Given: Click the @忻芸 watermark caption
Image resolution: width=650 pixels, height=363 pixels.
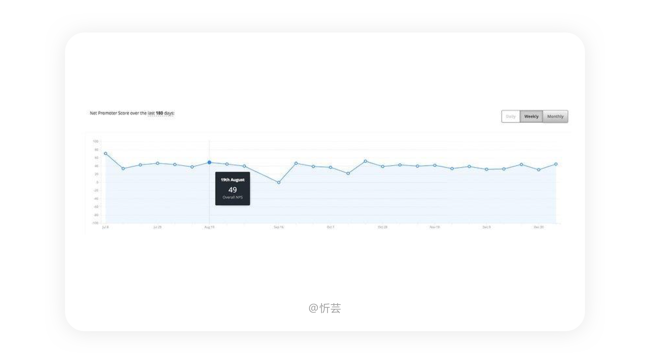Looking at the screenshot, I should tap(325, 308).
